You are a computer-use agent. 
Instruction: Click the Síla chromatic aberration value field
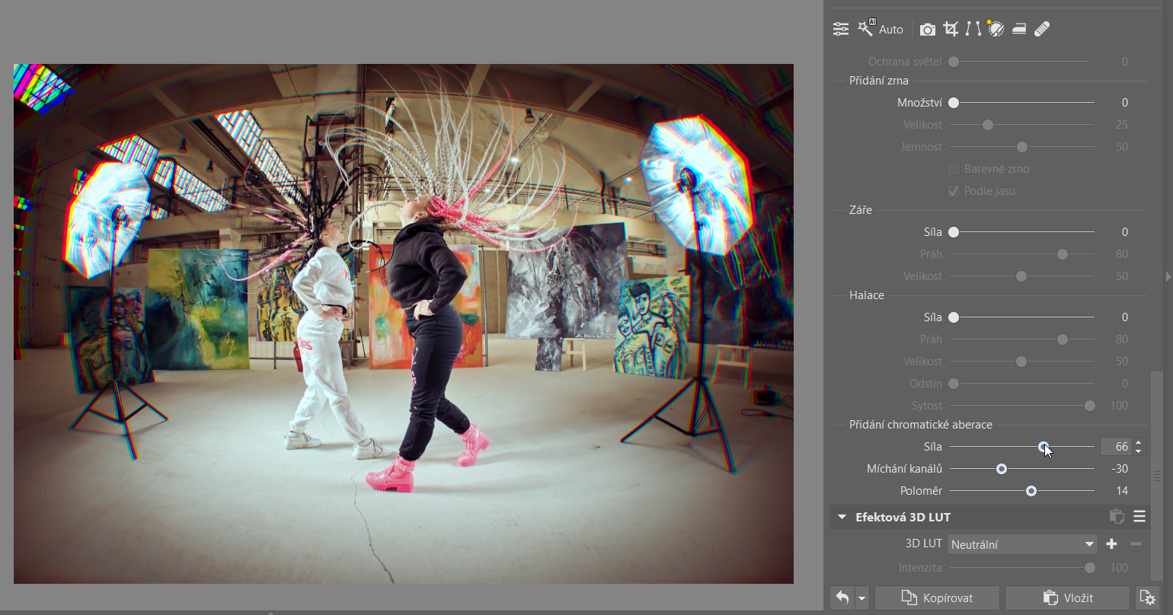click(x=1117, y=447)
